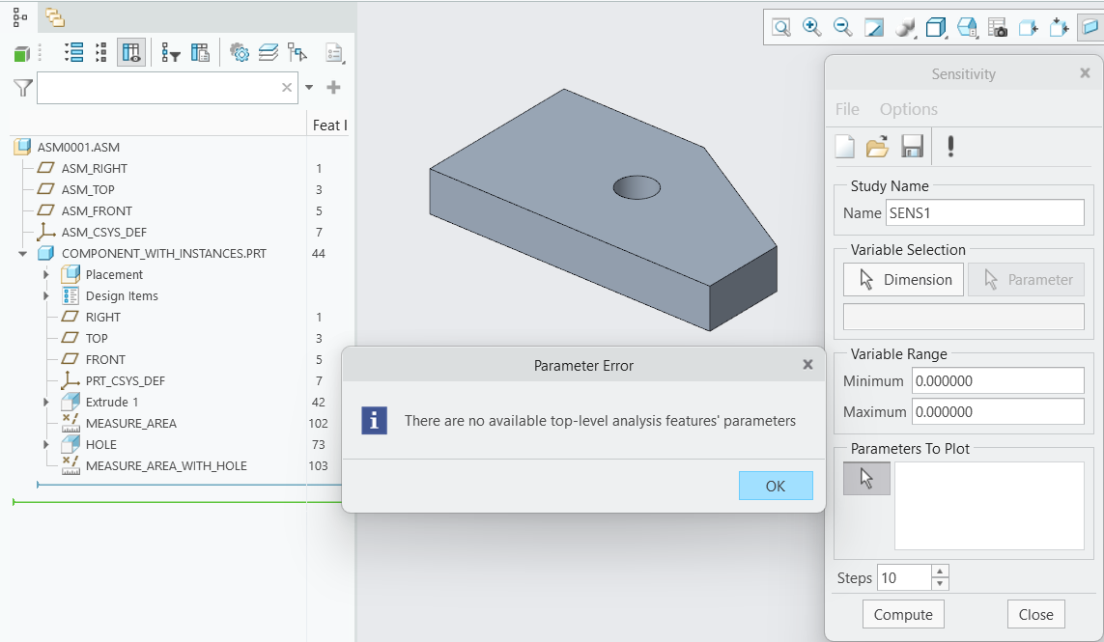1104x642 pixels.
Task: Toggle the layered folder view above the tree
Action: click(53, 17)
